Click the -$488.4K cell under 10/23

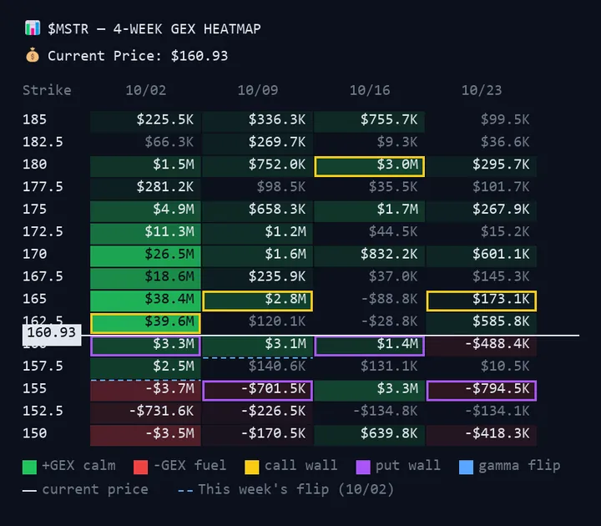coord(482,346)
